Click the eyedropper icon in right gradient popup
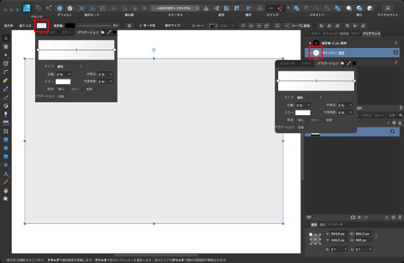This screenshot has width=404, height=263. 348,63
